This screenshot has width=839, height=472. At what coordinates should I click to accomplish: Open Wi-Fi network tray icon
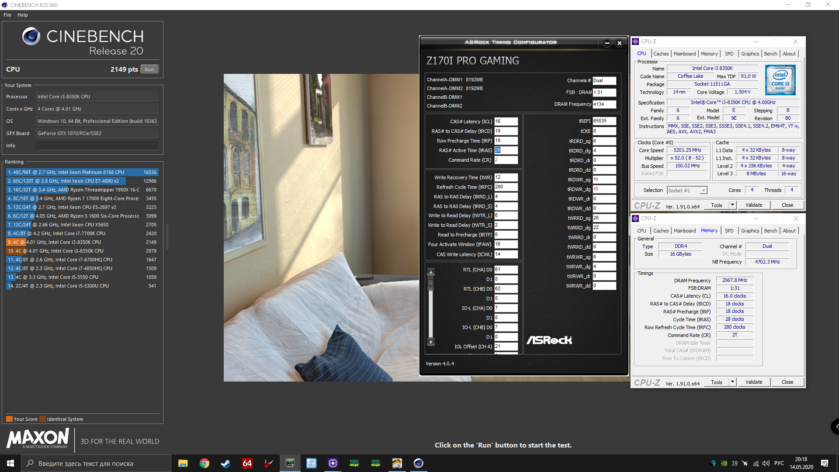756,463
